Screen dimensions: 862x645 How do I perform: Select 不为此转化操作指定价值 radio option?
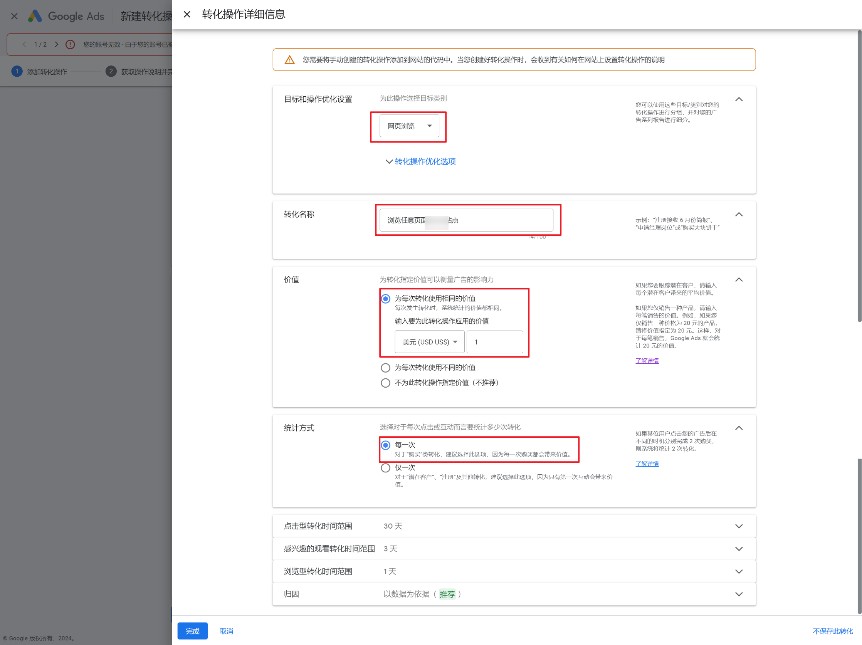[x=385, y=383]
